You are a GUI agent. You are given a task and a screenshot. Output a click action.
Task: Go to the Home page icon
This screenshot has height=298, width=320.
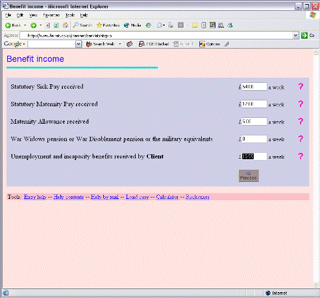[x=65, y=25]
